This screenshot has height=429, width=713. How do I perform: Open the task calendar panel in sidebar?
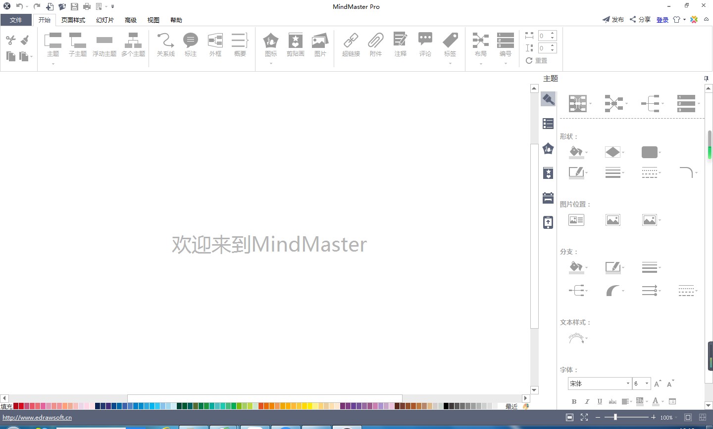pos(548,198)
